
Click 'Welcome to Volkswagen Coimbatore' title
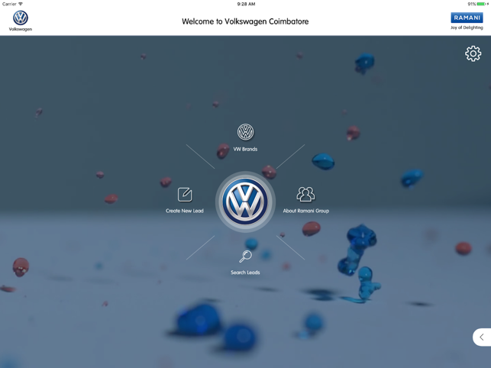tap(245, 21)
